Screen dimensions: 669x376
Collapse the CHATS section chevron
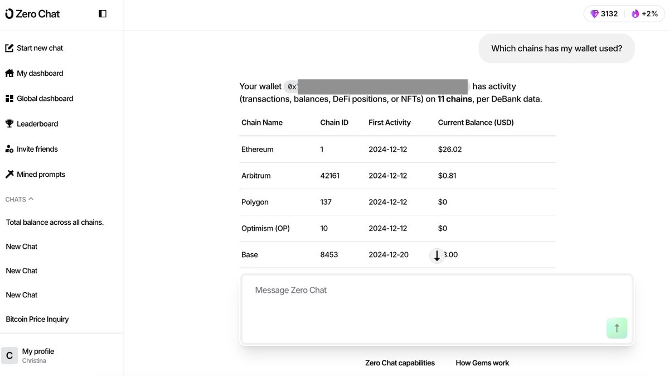click(31, 199)
